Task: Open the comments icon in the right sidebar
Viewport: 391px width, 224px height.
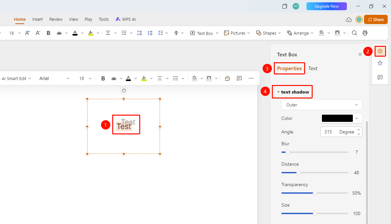Action: (380, 77)
